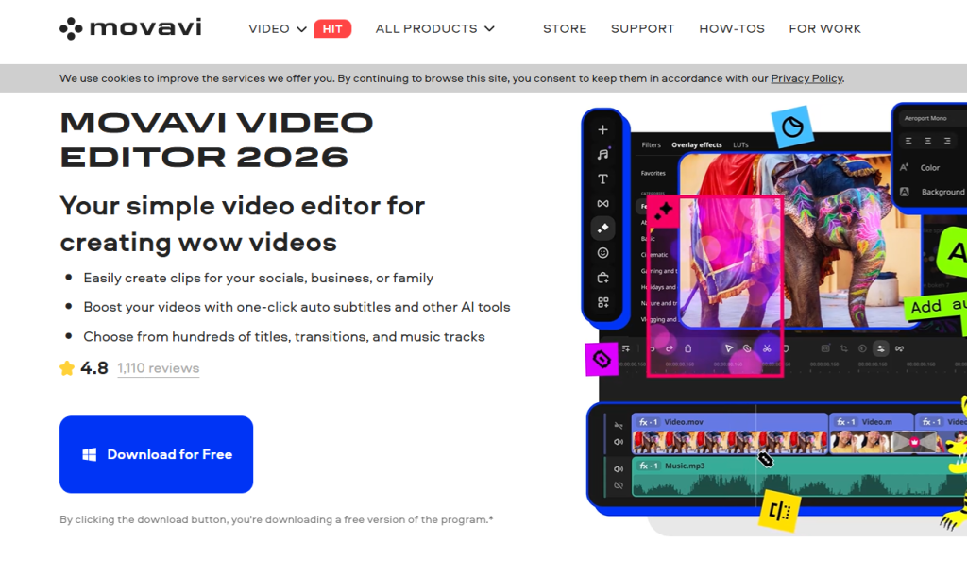Expand the ALL PRODUCTS dropdown
Screen dimensions: 967x576
tap(434, 28)
